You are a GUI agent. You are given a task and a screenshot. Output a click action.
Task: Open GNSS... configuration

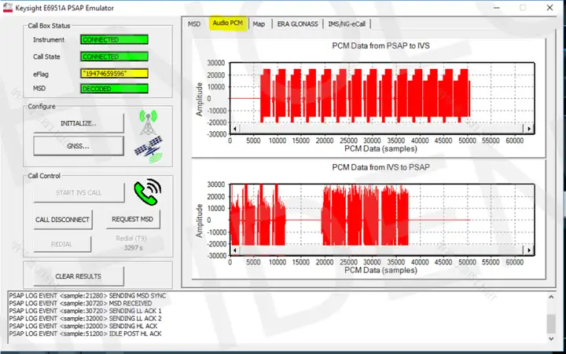79,146
